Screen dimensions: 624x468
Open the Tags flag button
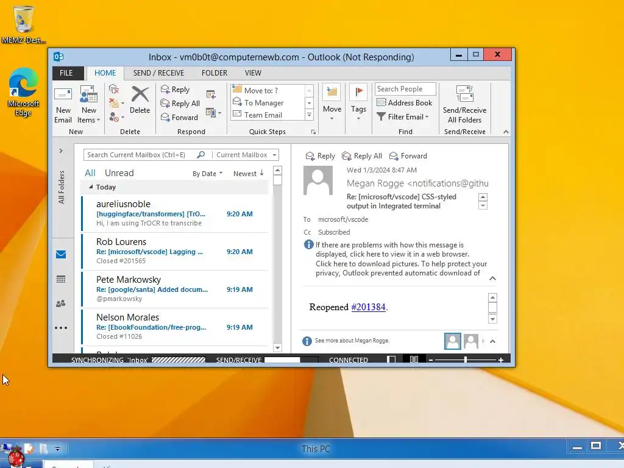[x=358, y=102]
